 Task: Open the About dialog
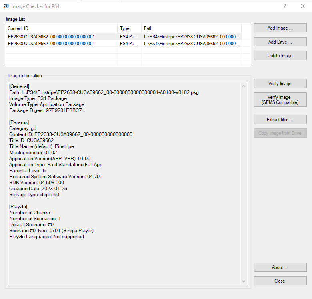point(280,267)
